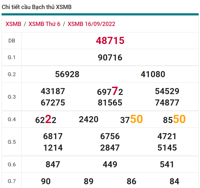Click the special prize number 48715
200x188 pixels.
(x=110, y=41)
